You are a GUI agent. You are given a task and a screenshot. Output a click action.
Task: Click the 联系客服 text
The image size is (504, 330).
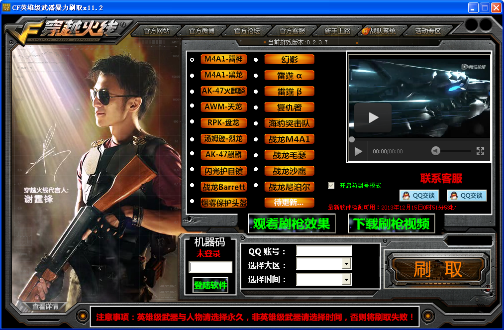441,178
